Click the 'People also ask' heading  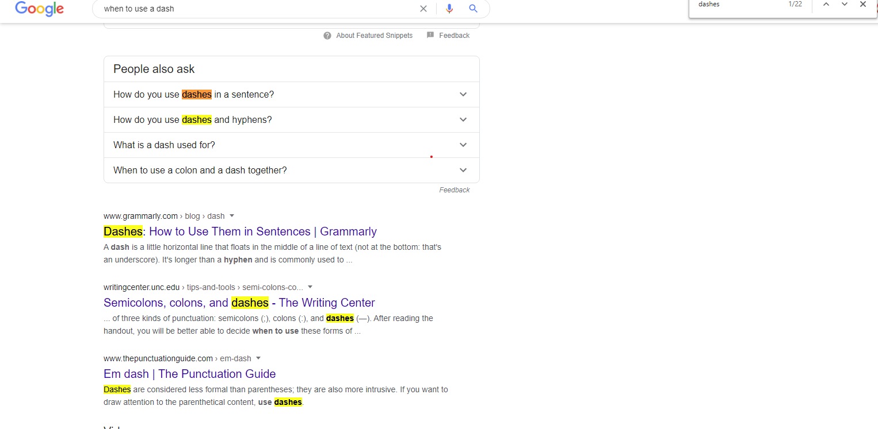[x=154, y=69]
